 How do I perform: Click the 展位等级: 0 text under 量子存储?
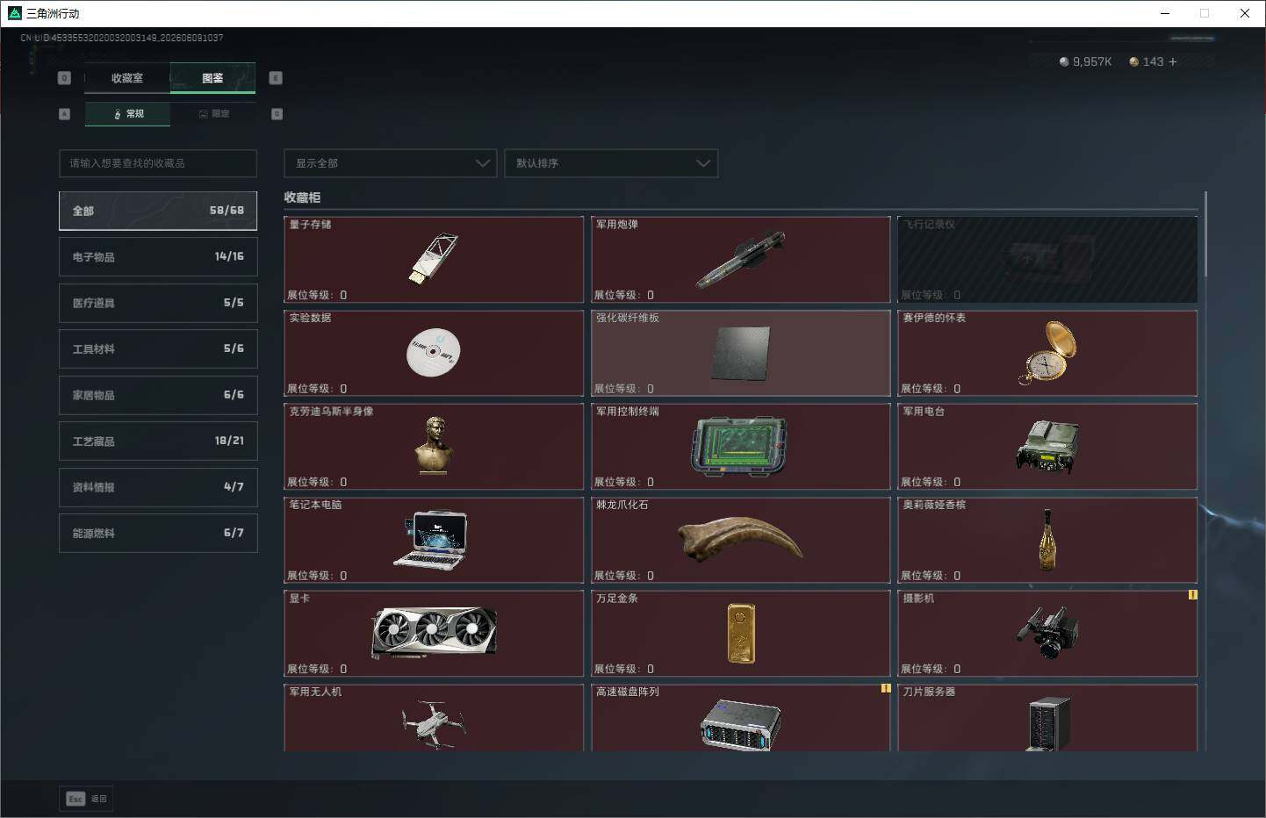click(x=317, y=295)
